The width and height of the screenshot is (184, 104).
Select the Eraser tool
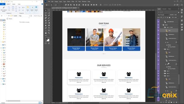coord(46,23)
